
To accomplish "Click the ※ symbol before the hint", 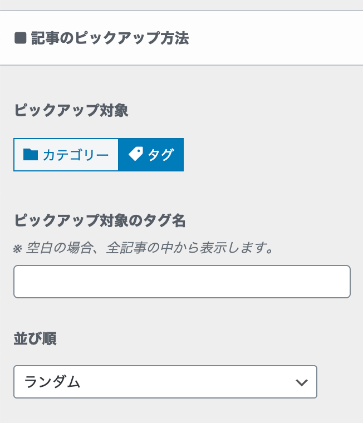I will [18, 248].
